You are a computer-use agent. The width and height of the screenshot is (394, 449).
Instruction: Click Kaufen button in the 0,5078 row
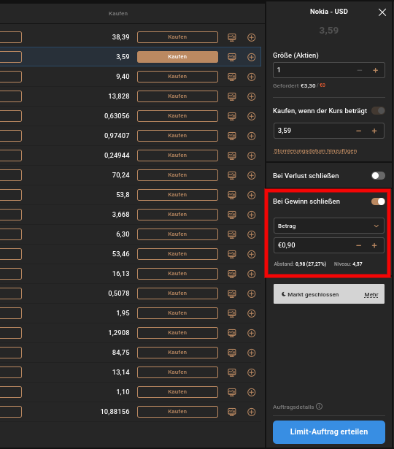pos(177,293)
